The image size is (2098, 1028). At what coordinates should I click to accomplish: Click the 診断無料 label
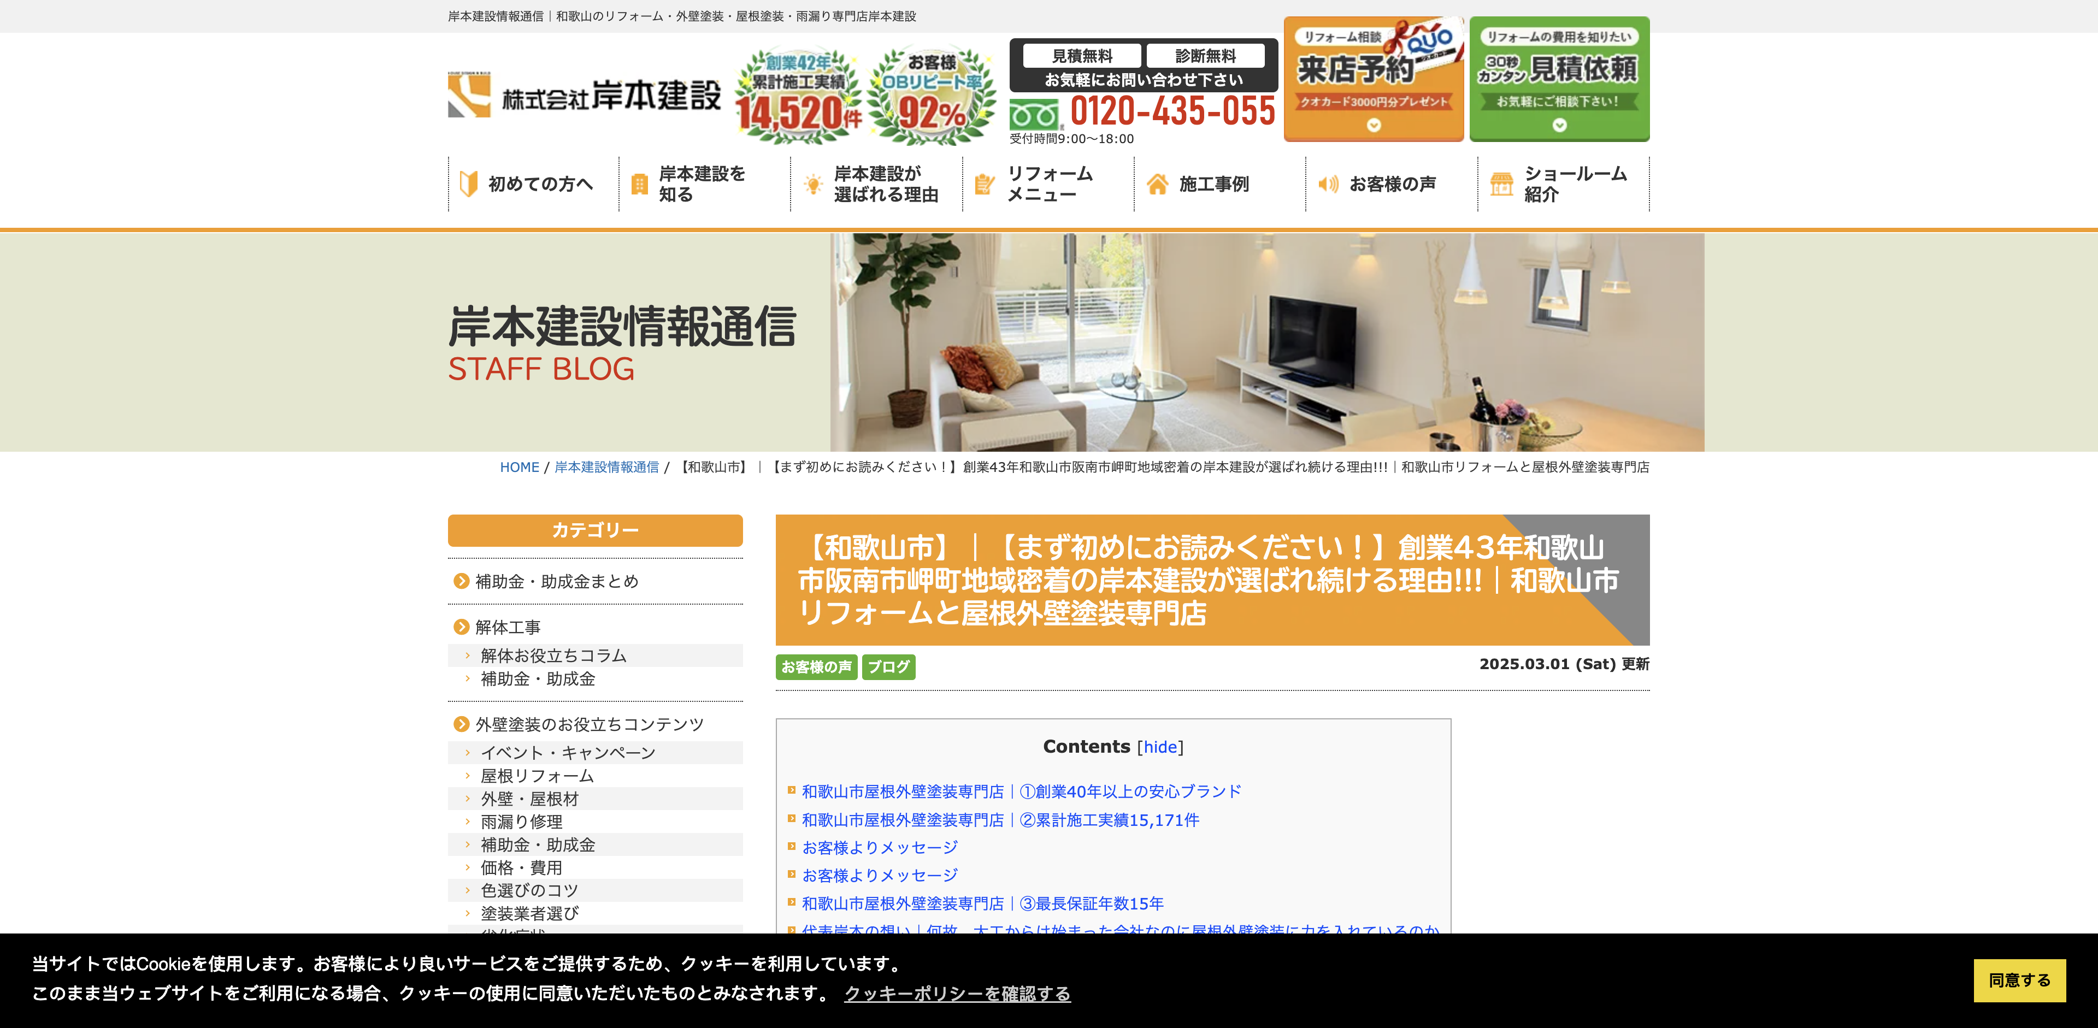1205,55
